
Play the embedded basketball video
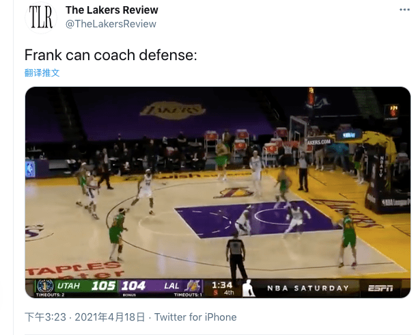[x=217, y=192]
